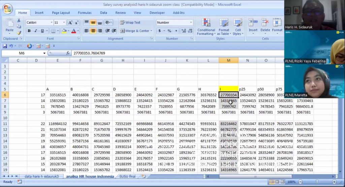The width and height of the screenshot is (345, 187).
Task: Open the SUSU final sheet tab
Action: coord(127,176)
